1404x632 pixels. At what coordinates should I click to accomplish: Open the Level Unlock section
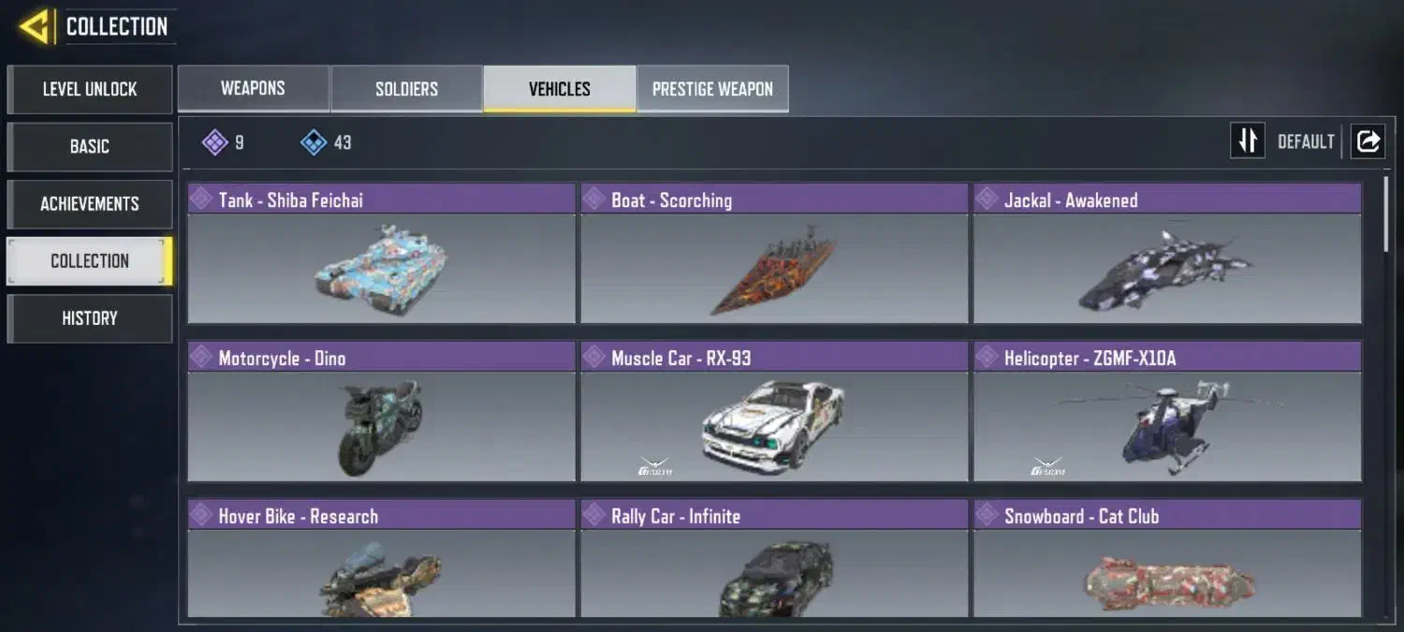[x=90, y=89]
